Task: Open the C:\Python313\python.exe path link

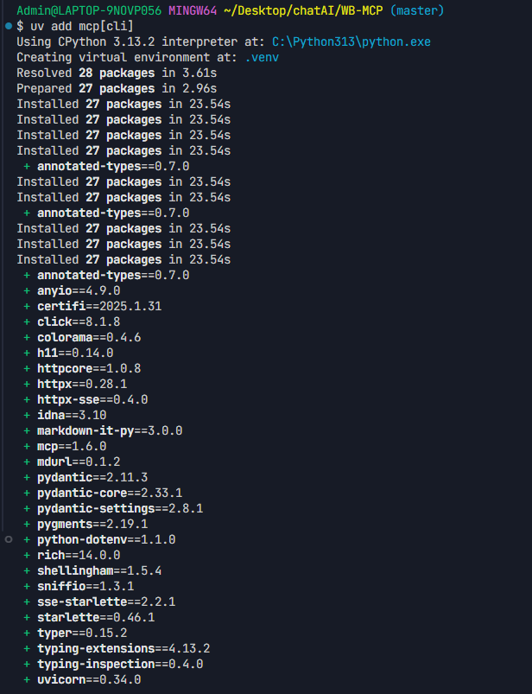Action: click(x=351, y=42)
